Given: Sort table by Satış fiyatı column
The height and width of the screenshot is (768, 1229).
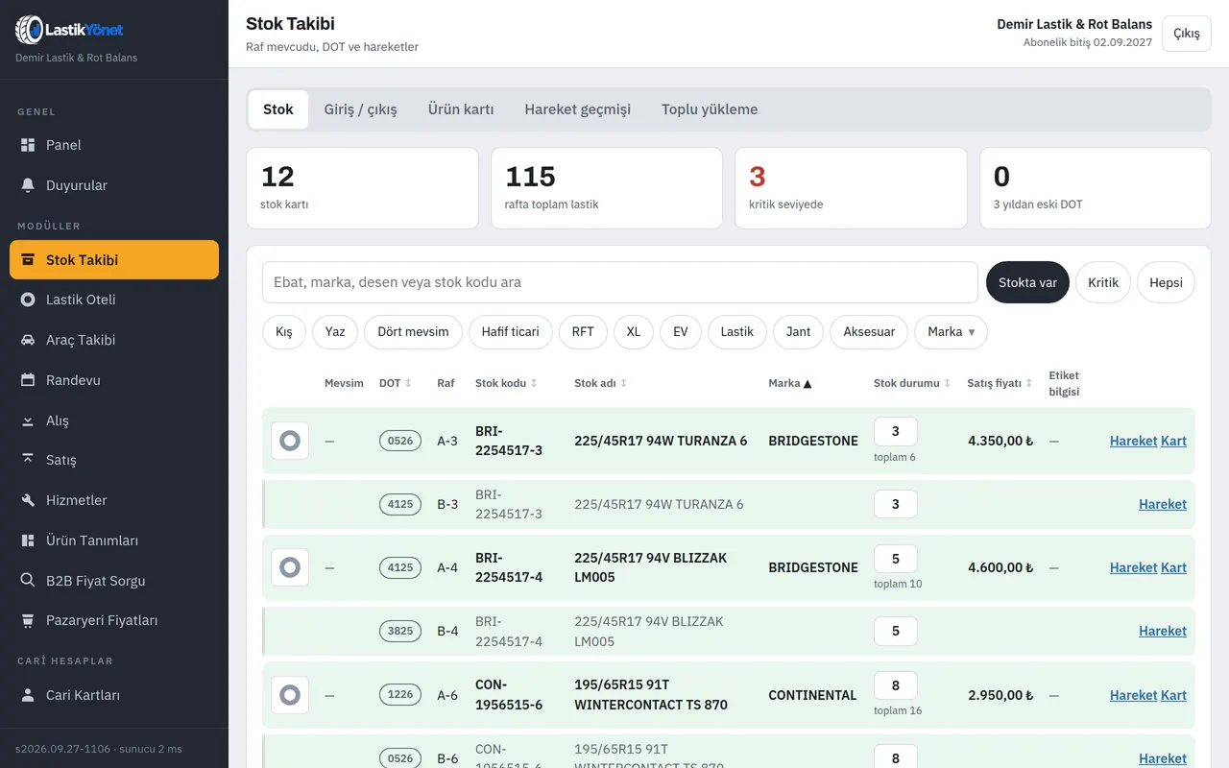Looking at the screenshot, I should pyautogui.click(x=1000, y=383).
